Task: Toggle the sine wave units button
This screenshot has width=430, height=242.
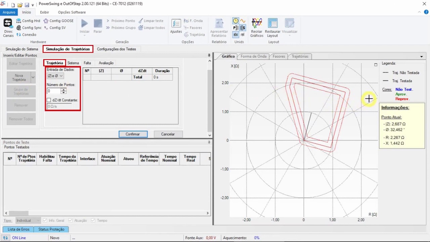Action: pyautogui.click(x=243, y=21)
